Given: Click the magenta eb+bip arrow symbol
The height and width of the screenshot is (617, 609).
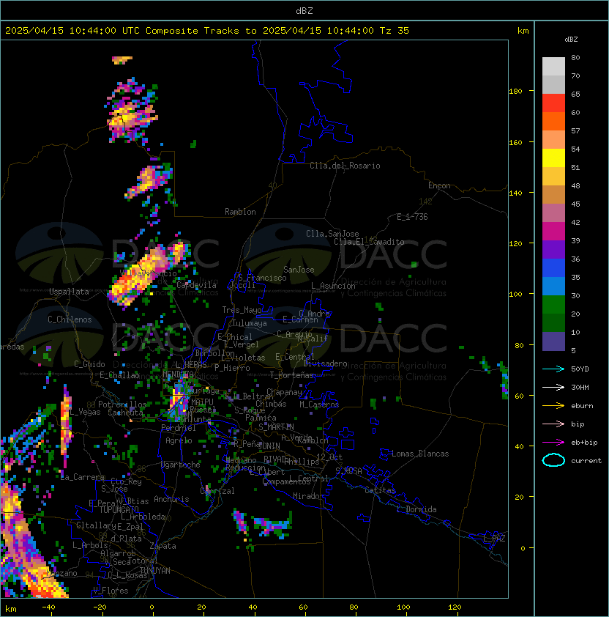Looking at the screenshot, I should tap(553, 443).
